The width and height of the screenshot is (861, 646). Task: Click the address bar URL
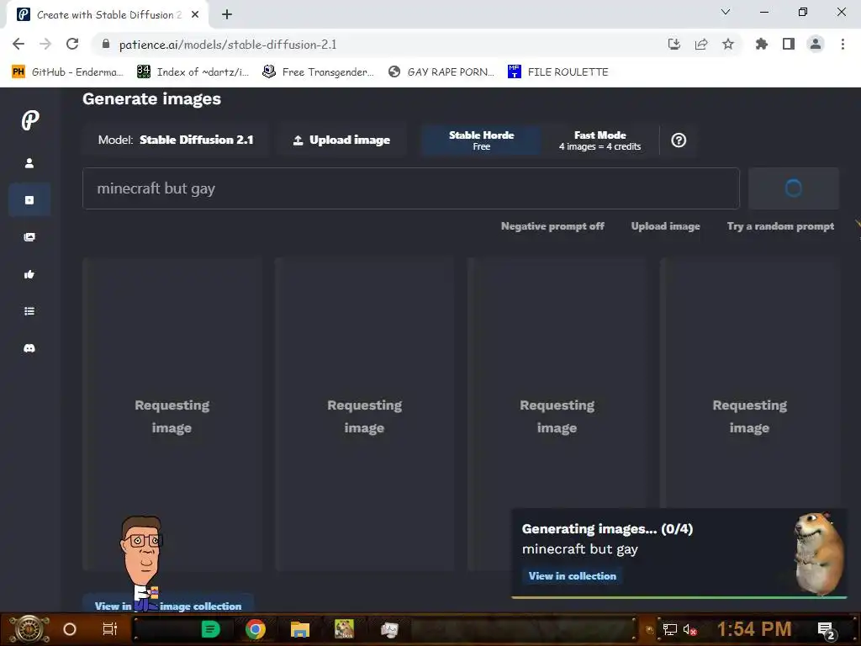click(x=228, y=45)
